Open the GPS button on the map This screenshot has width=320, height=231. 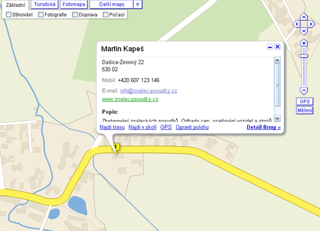tap(305, 101)
